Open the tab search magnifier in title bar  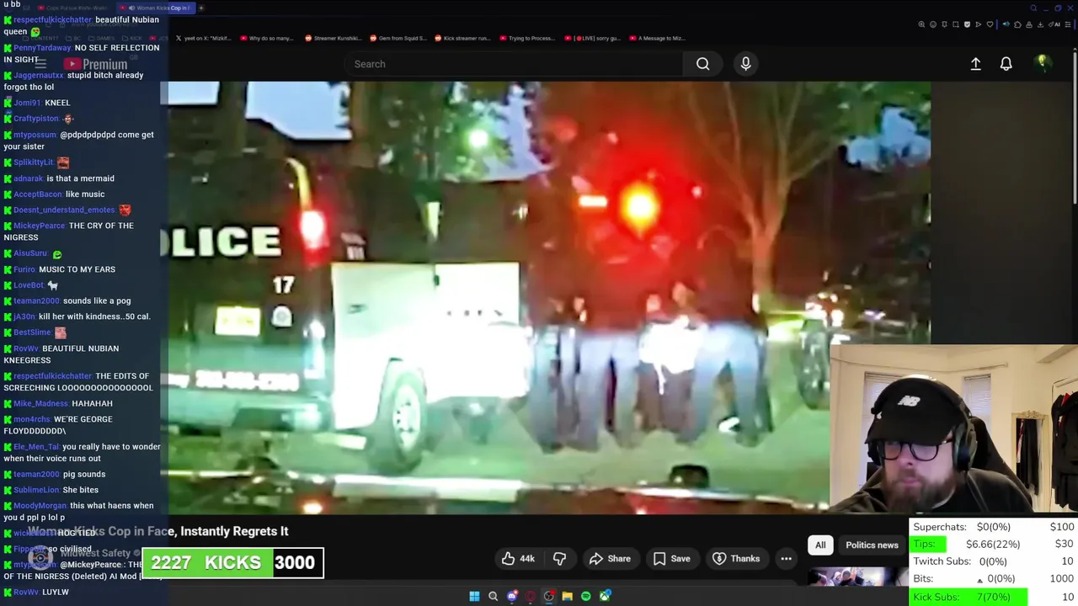point(1033,8)
